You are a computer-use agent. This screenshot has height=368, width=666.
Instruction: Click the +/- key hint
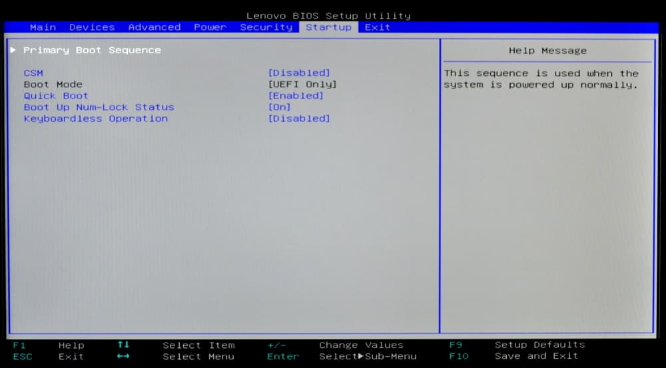point(276,345)
